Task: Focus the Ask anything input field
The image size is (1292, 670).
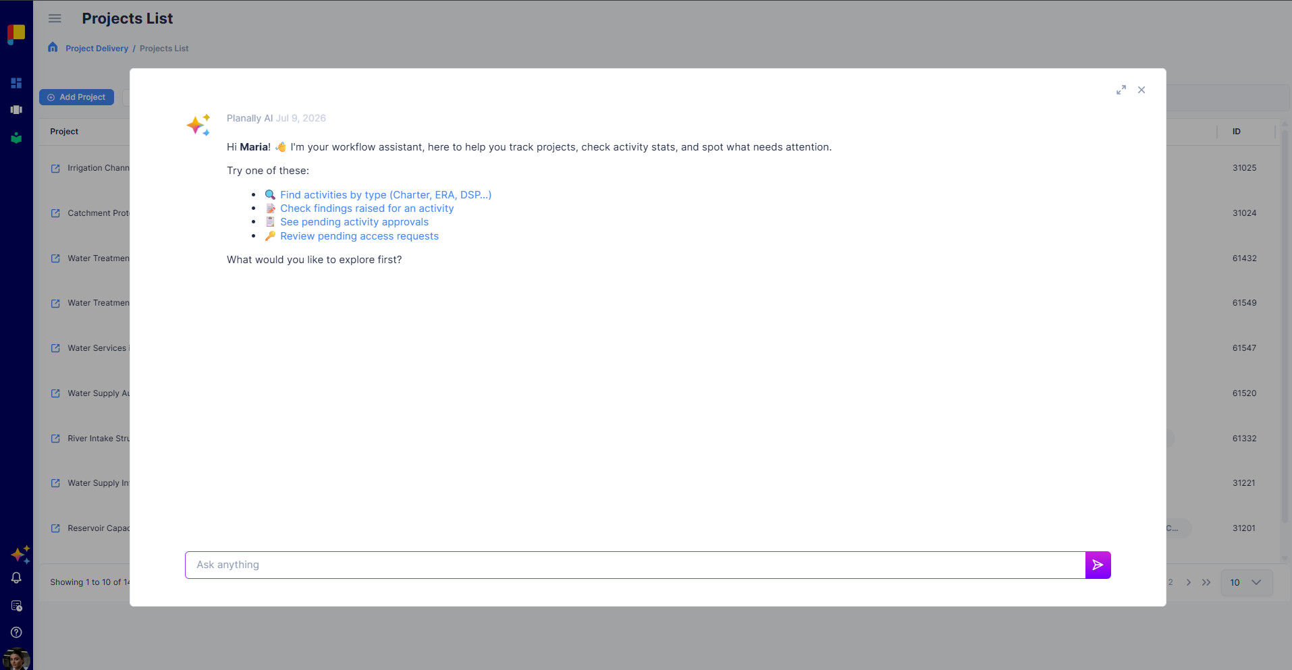Action: 635,565
